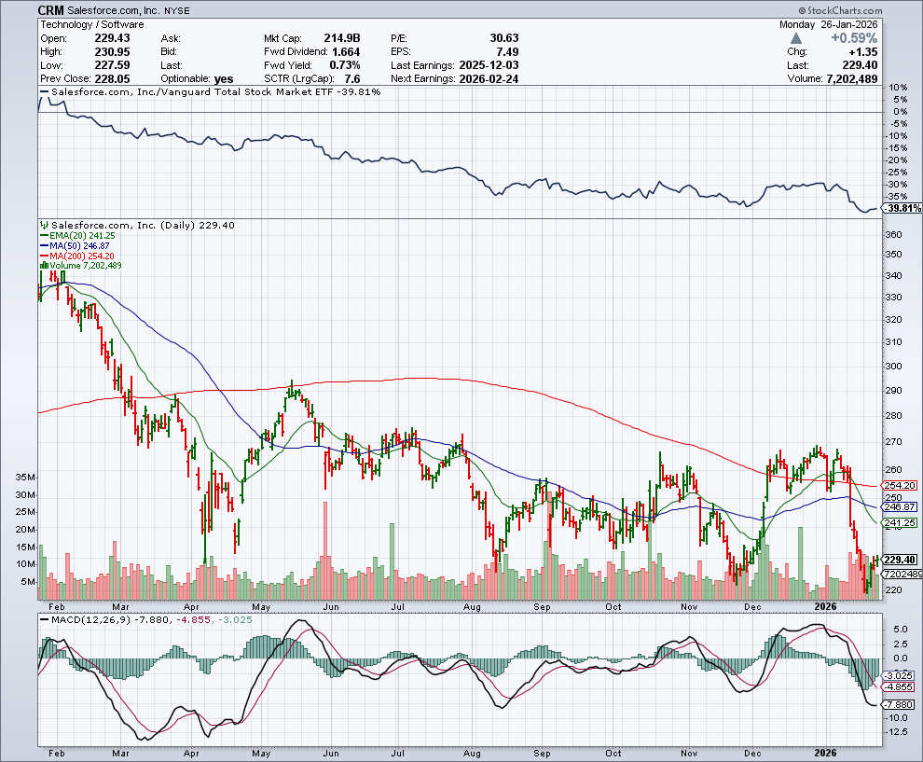Viewport: 923px width, 762px height.
Task: Click the -39.81% tag on the ratio panel axis
Action: 902,208
